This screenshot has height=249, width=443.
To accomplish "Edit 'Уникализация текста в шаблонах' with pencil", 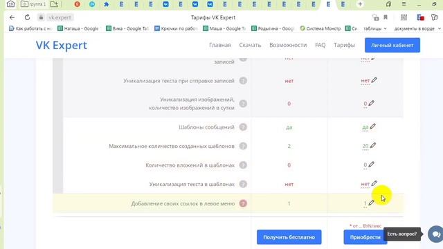I will tap(374, 183).
